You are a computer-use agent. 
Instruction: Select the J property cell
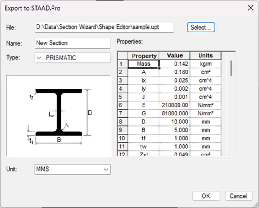point(144,97)
